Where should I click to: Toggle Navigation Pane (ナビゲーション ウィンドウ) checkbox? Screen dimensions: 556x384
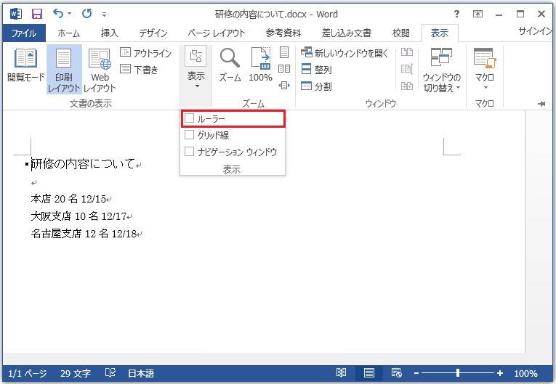(x=190, y=152)
